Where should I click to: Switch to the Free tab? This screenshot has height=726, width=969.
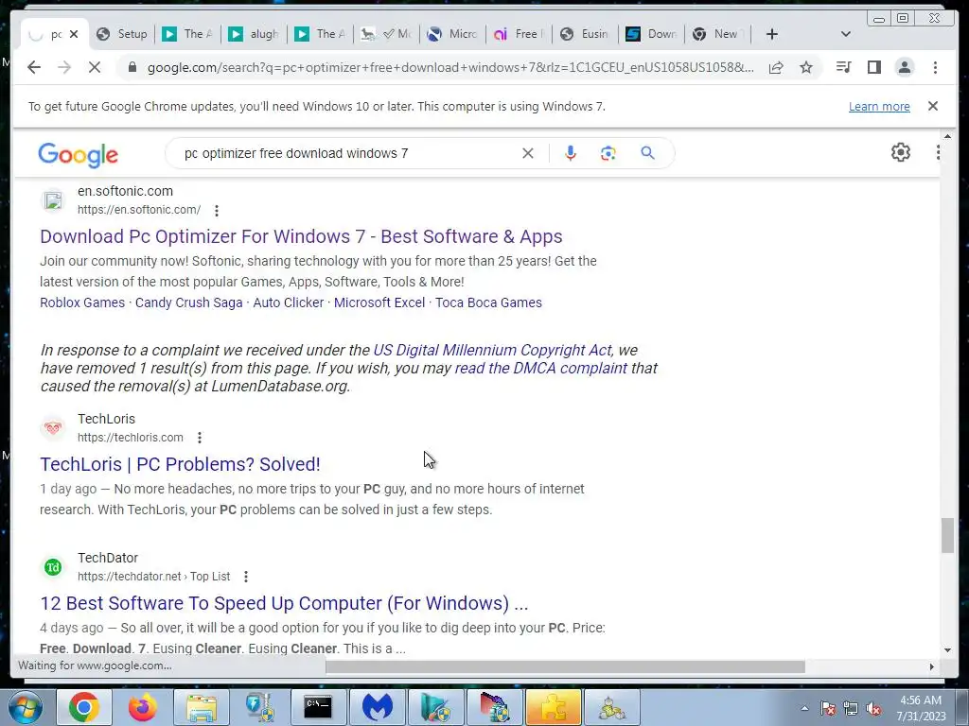click(519, 34)
